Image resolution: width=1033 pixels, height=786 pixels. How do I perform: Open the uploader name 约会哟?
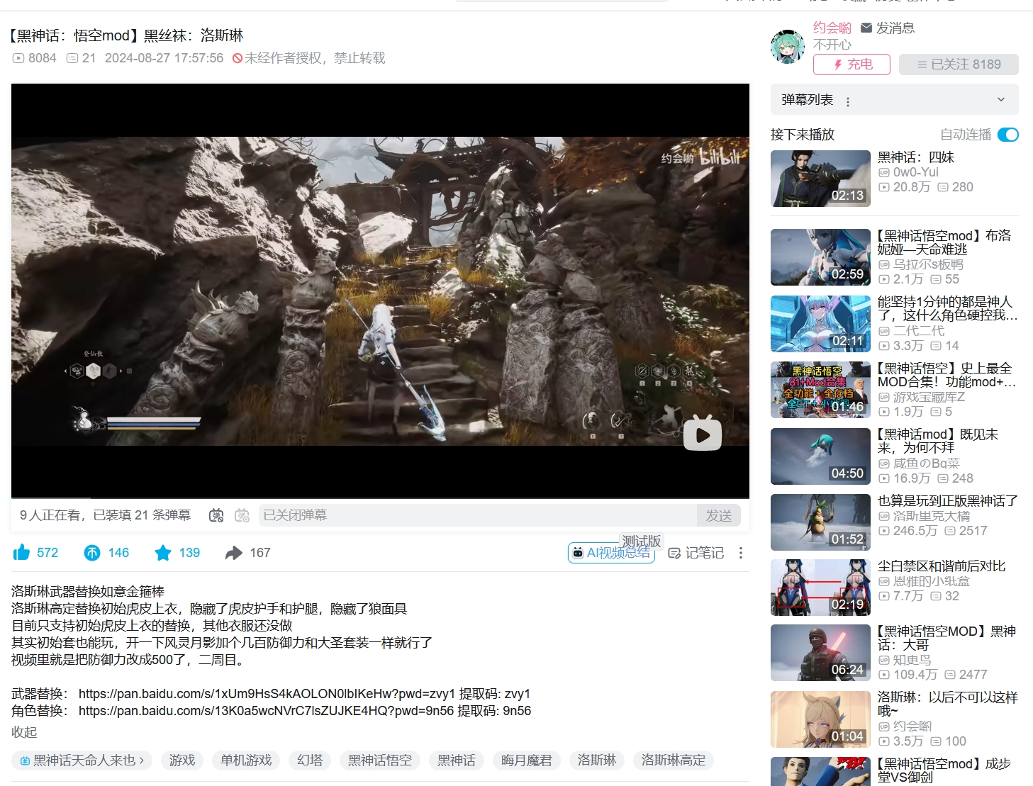point(832,28)
